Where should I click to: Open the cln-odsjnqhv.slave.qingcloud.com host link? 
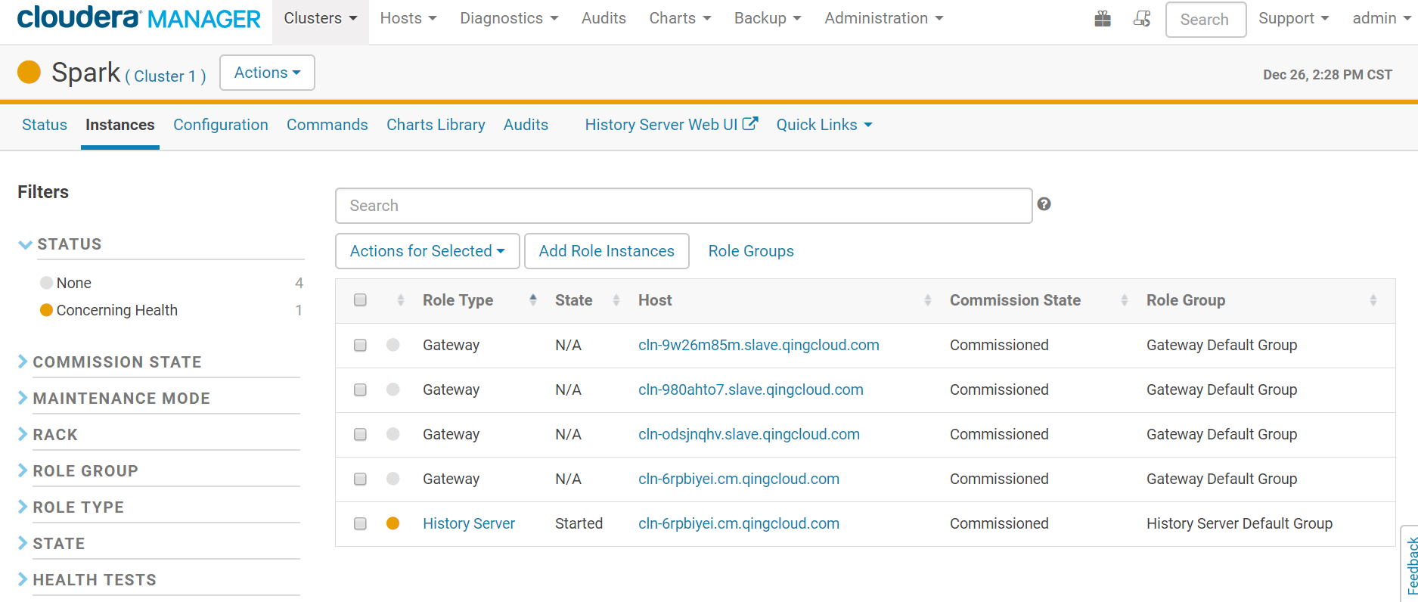pos(749,434)
